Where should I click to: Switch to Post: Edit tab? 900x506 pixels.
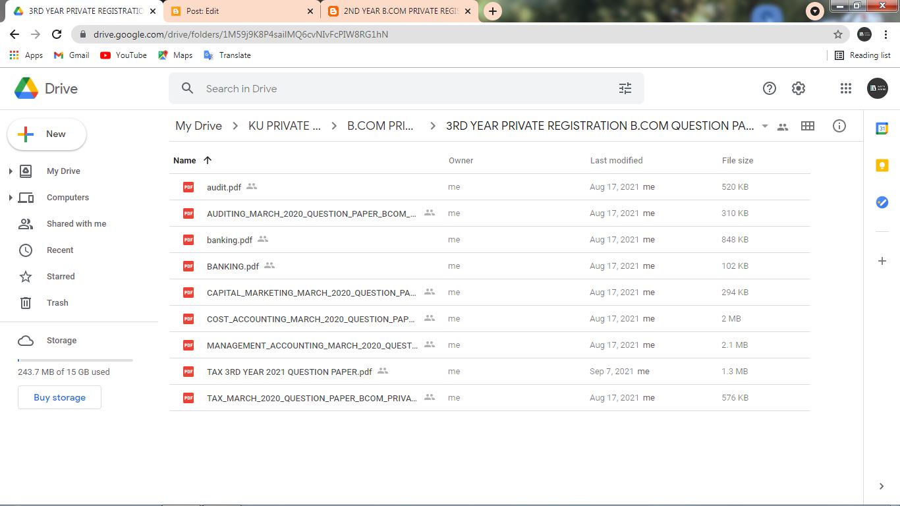point(241,11)
